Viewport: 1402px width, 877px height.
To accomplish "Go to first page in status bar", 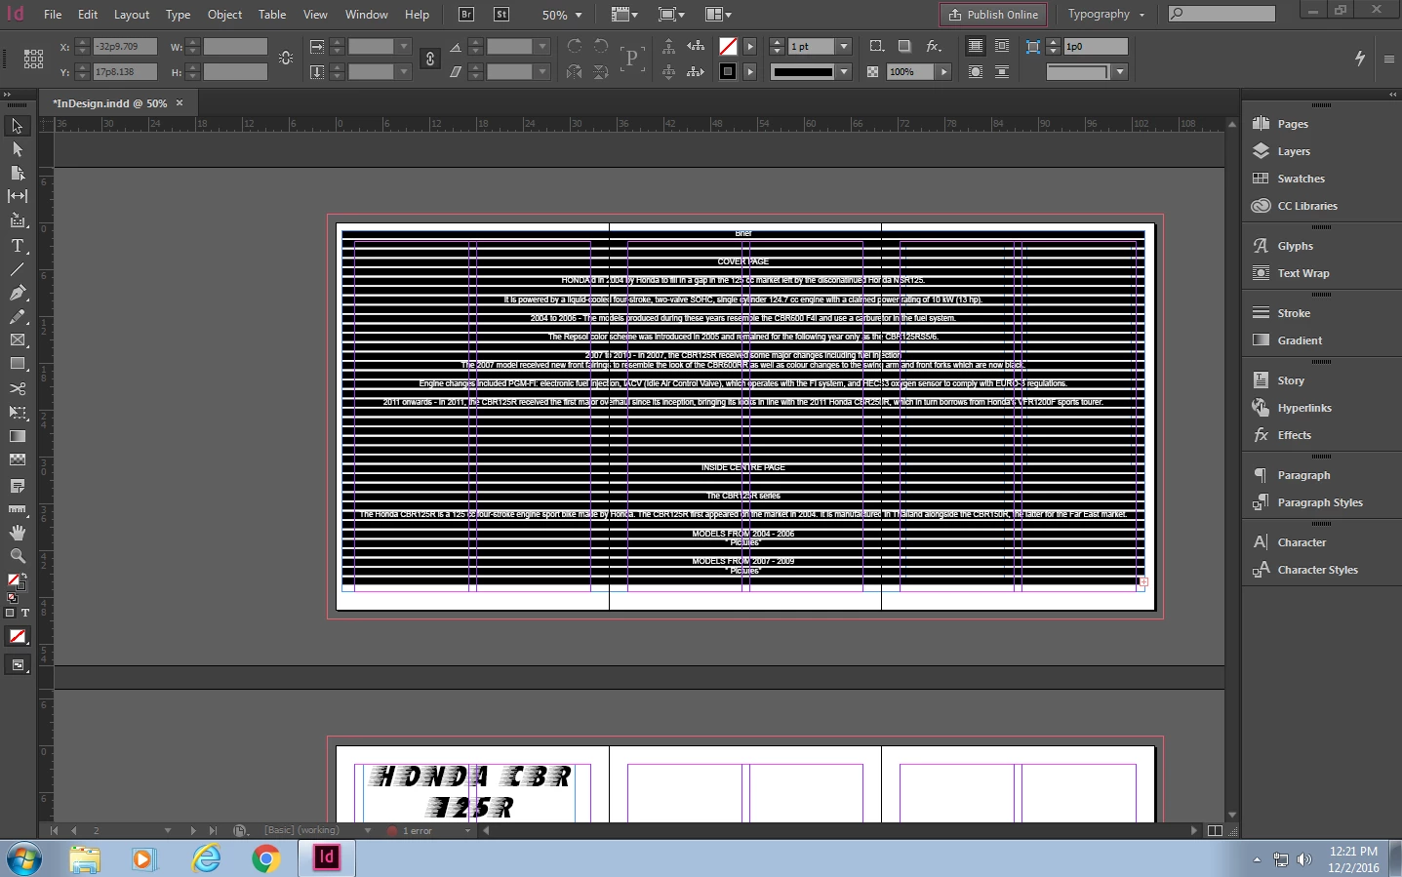I will click(x=55, y=831).
